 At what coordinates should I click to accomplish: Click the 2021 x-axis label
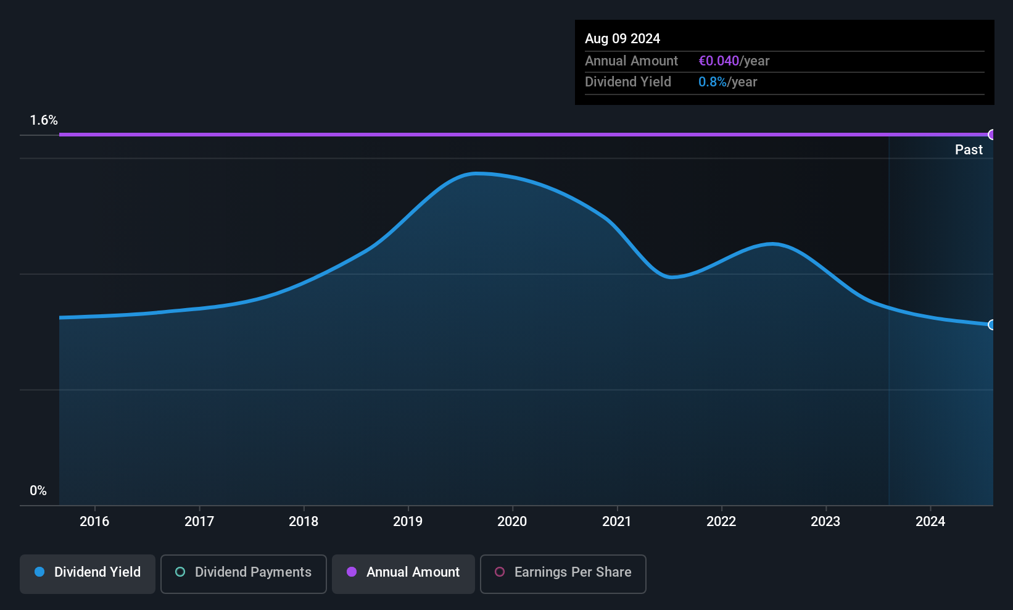[617, 522]
